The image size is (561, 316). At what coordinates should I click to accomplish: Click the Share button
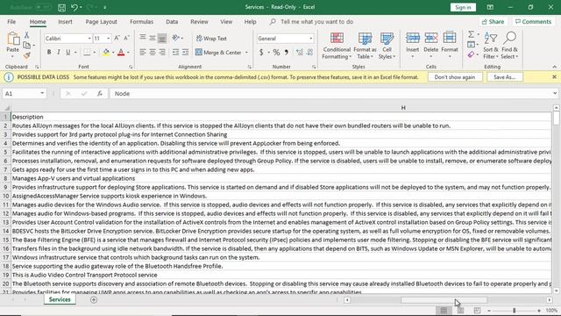pos(493,22)
